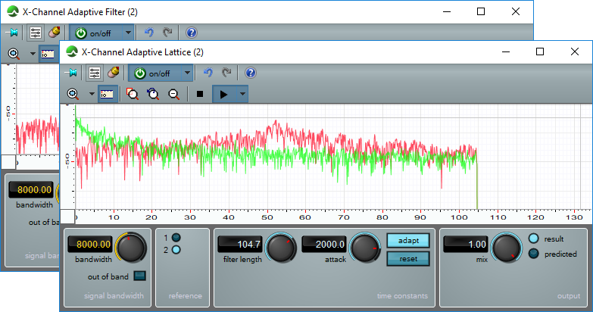Expand the play button dropdown arrow
This screenshot has height=312, width=593.
[x=242, y=94]
